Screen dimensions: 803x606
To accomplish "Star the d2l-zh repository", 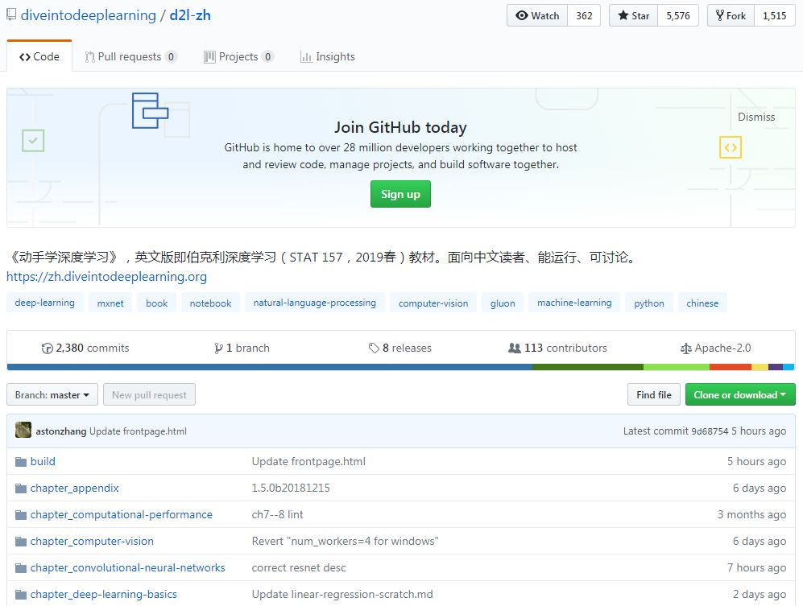I will [633, 15].
